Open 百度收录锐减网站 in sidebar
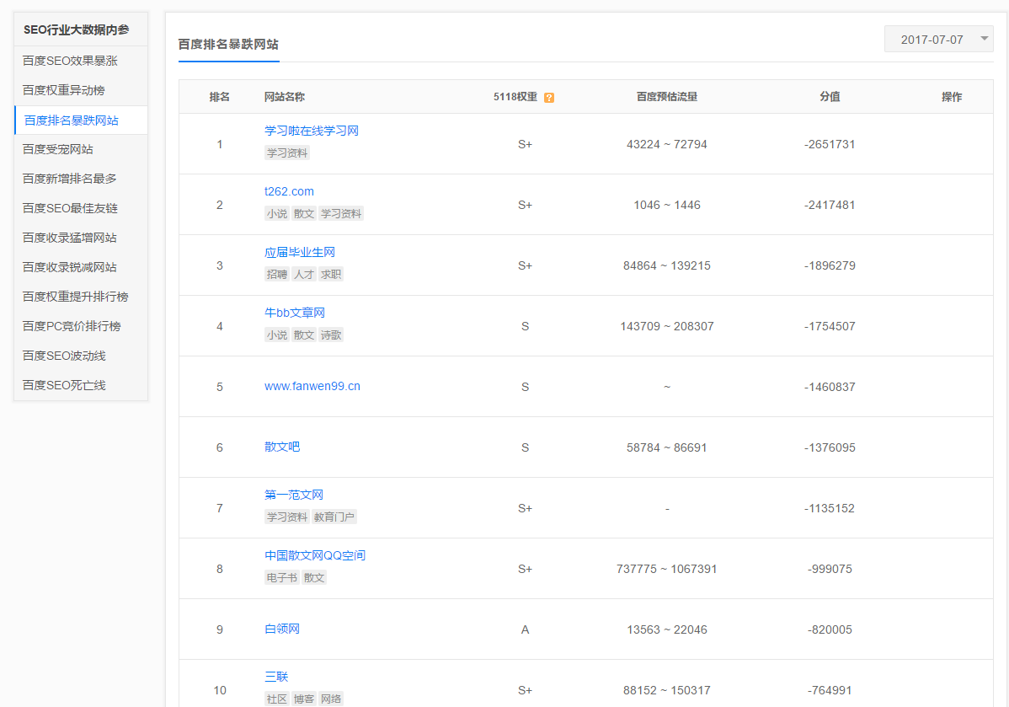Screen dimensions: 1009x707 [x=70, y=267]
